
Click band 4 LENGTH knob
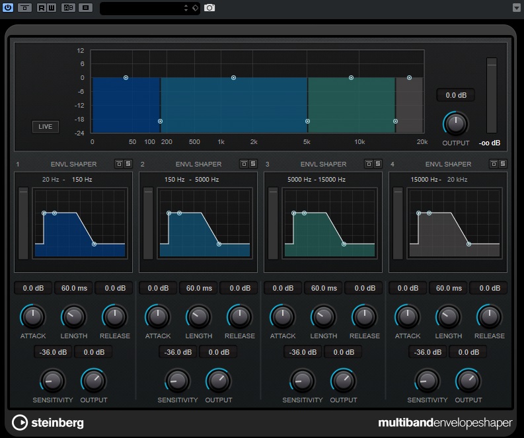coord(449,316)
